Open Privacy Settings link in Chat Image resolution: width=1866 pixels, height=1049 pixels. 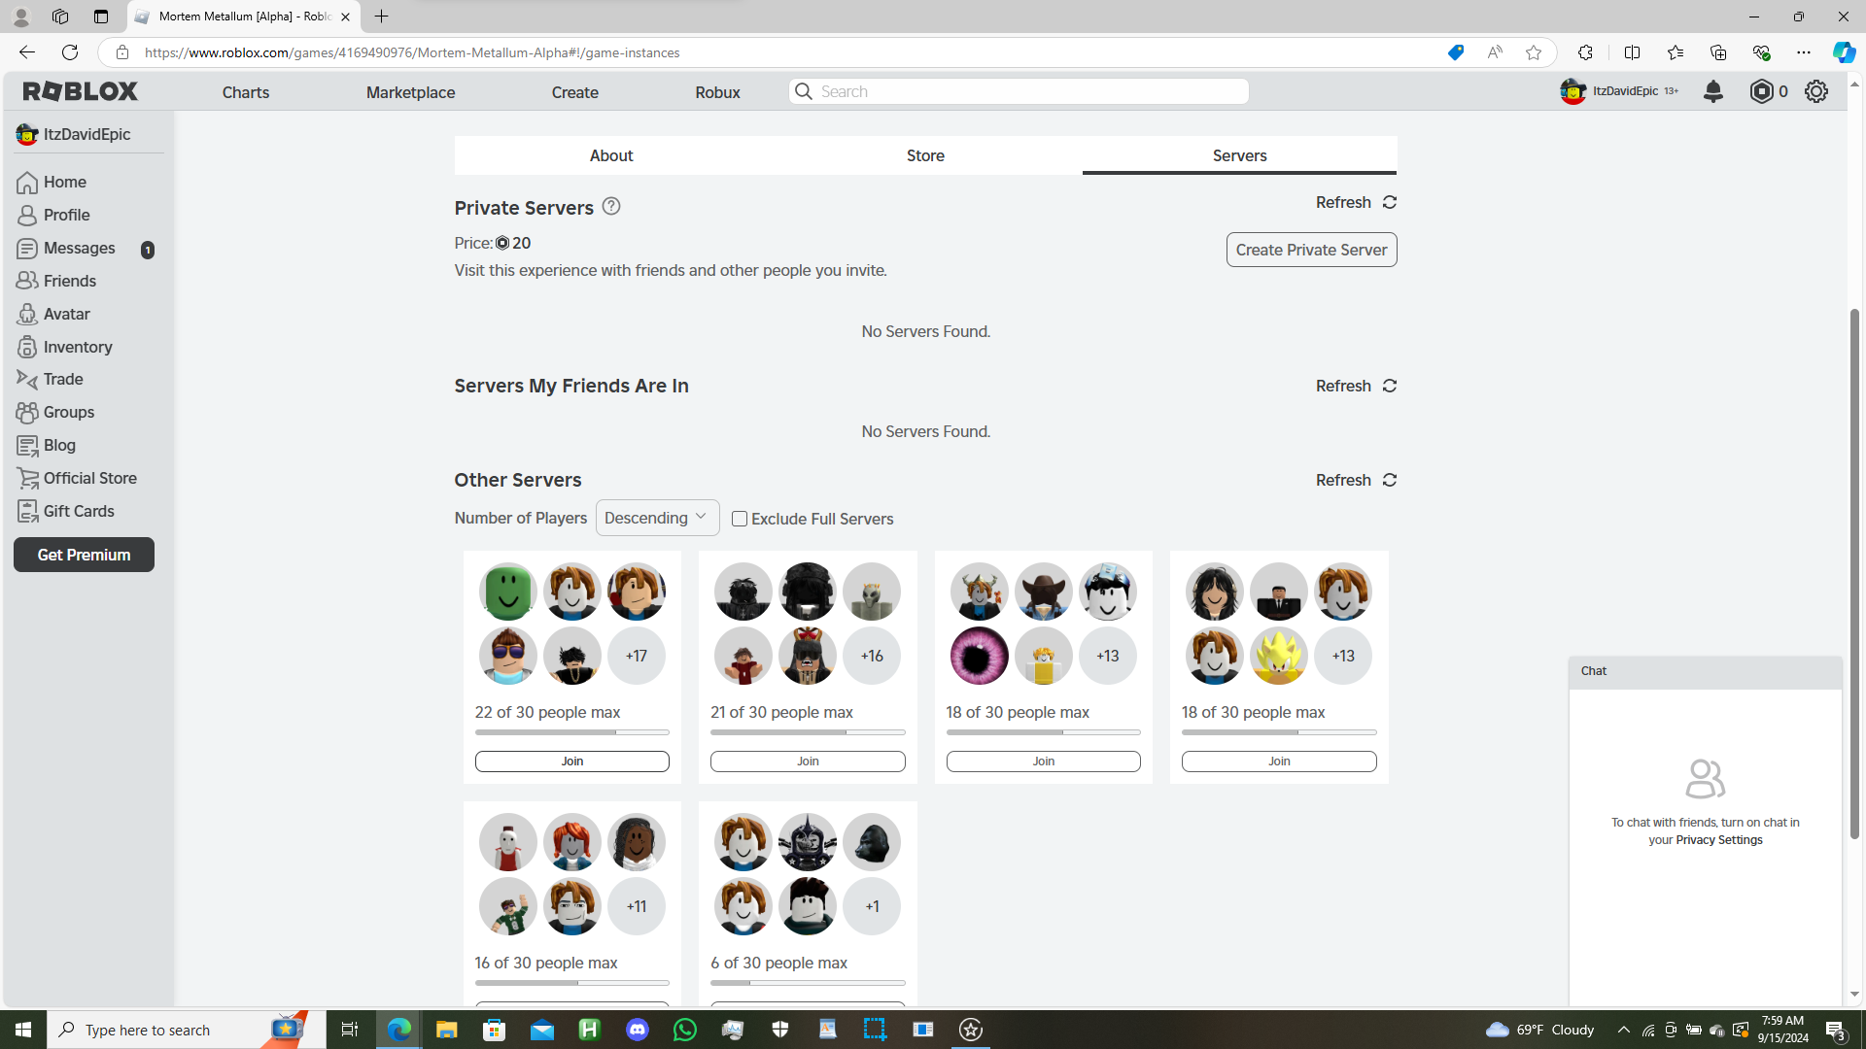pyautogui.click(x=1718, y=840)
